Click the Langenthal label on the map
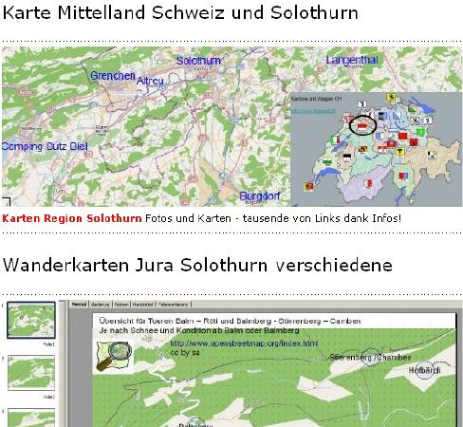The width and height of the screenshot is (463, 427). point(352,60)
